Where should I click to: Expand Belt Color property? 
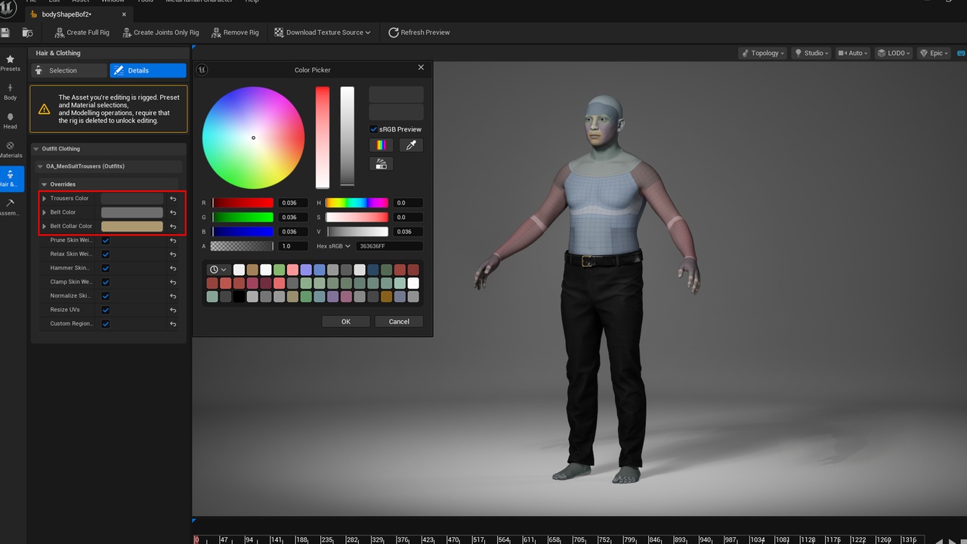click(x=45, y=212)
